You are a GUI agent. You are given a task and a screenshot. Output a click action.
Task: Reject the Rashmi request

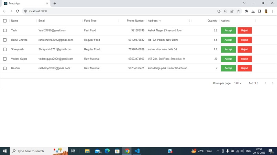coord(245,68)
